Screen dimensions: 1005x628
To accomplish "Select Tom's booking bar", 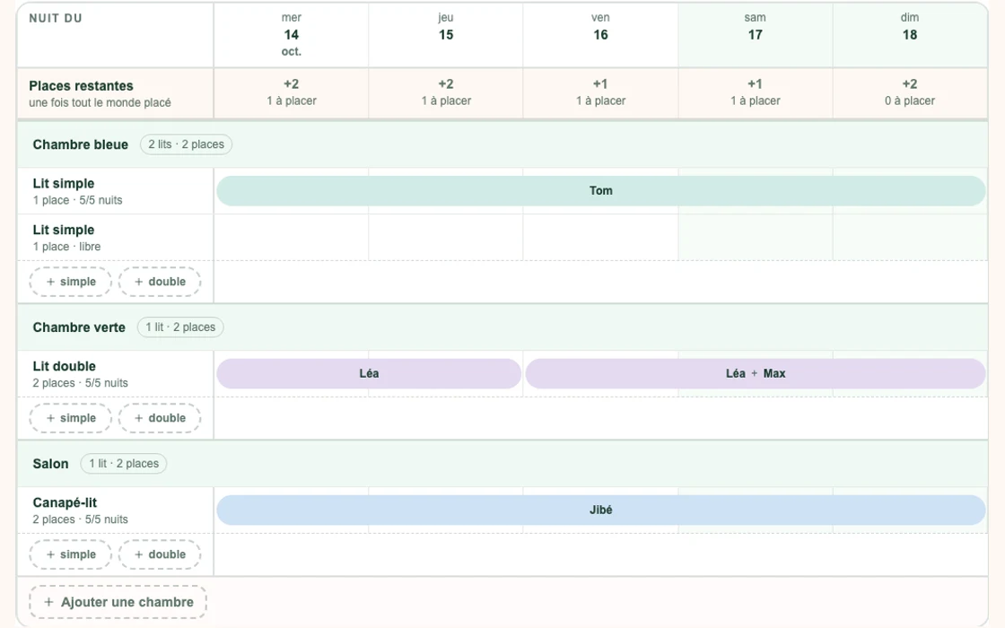I will 600,191.
